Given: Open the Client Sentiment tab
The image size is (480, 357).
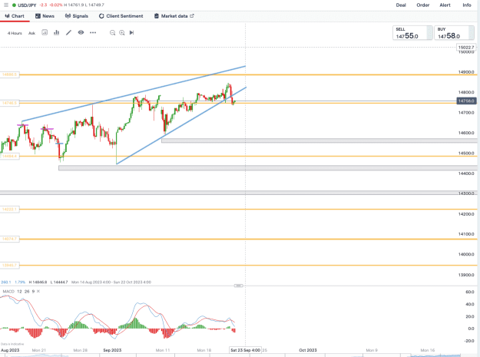Looking at the screenshot, I should (121, 16).
